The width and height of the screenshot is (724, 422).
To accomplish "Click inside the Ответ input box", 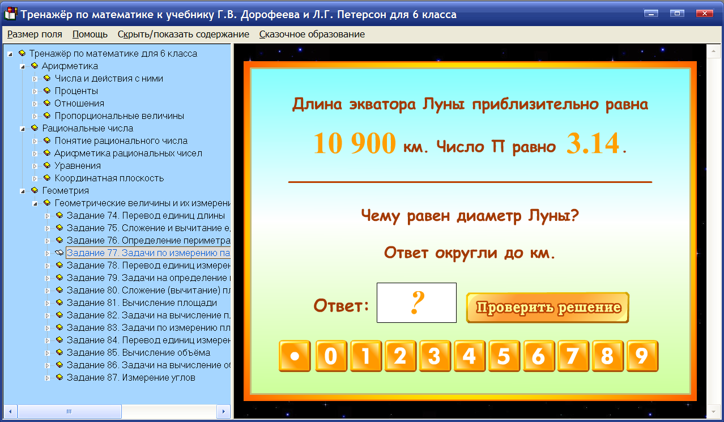I will [416, 302].
